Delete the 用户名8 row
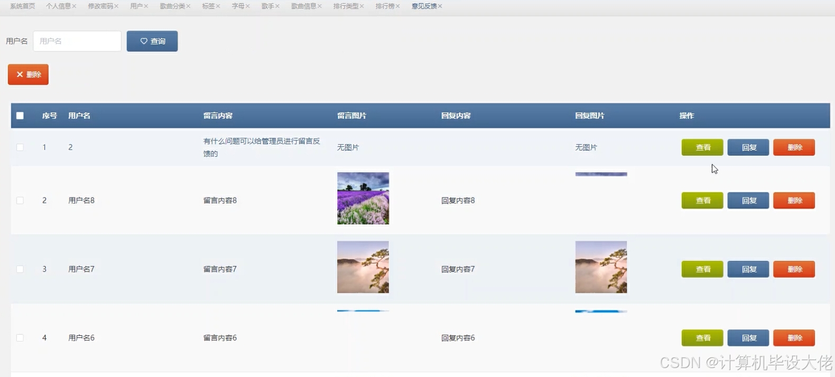The image size is (835, 377). (794, 201)
